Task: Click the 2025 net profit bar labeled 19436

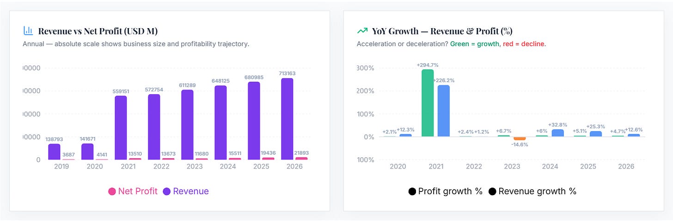Action: (x=268, y=159)
